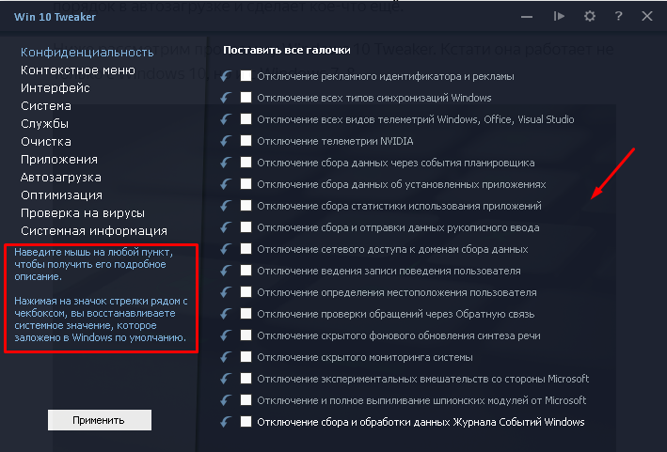667x452 pixels.
Task: Tick фонового обновления синтеза речи checkbox
Action: (246, 335)
